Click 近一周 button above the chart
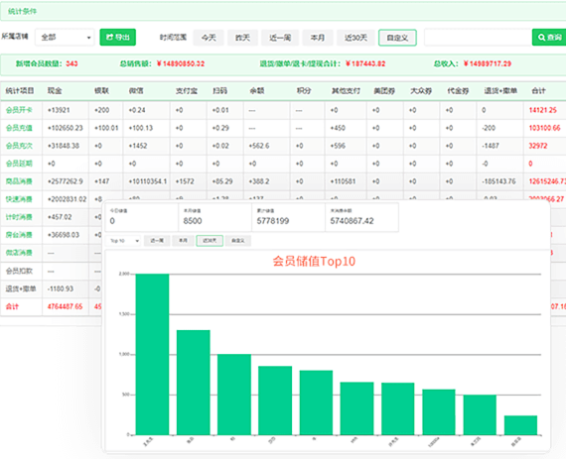Screen dimensions: 566x459 pos(157,240)
